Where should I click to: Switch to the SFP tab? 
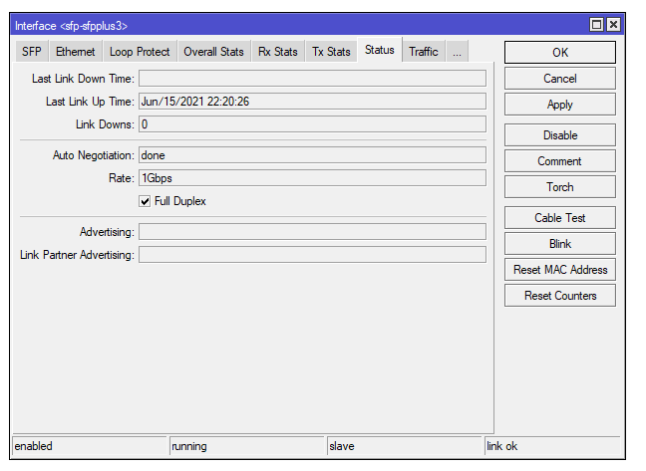click(x=32, y=52)
